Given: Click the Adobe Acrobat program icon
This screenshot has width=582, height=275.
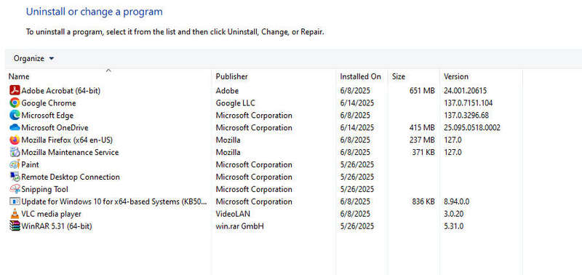Looking at the screenshot, I should coord(15,90).
